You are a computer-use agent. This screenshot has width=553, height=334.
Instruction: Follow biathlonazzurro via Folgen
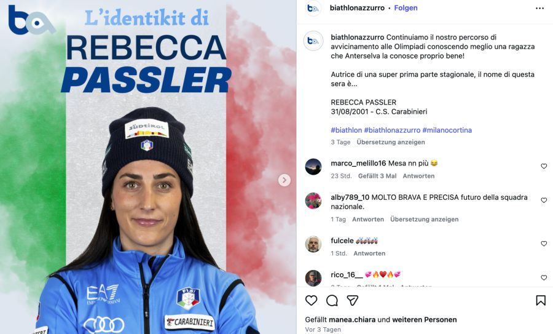[406, 8]
